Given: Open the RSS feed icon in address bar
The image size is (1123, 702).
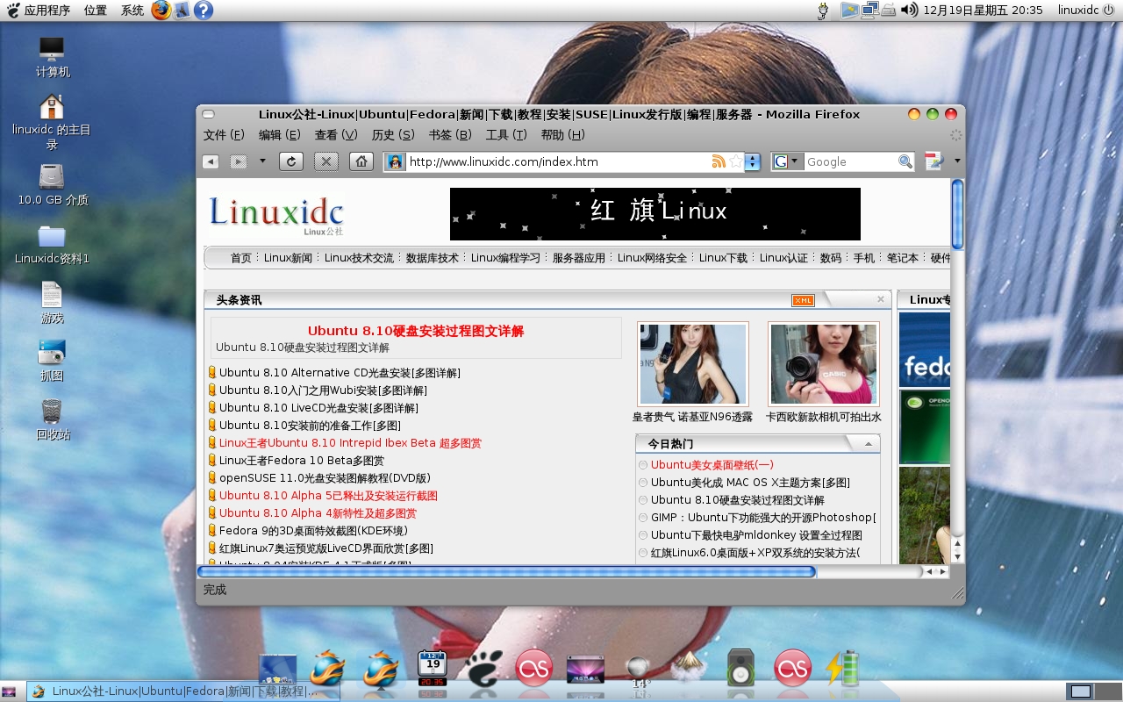Looking at the screenshot, I should (720, 161).
